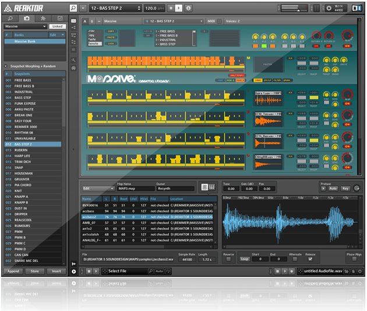
Task: Toggle the audio engine power icon
Action: (329, 8)
